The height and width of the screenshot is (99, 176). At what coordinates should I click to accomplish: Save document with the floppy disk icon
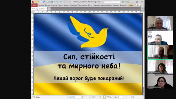41,2
